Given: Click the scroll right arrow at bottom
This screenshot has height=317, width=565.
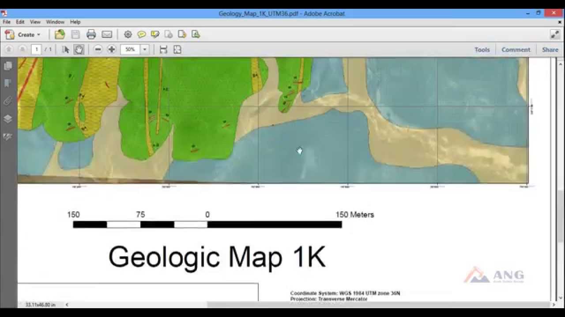Looking at the screenshot, I should (x=554, y=304).
